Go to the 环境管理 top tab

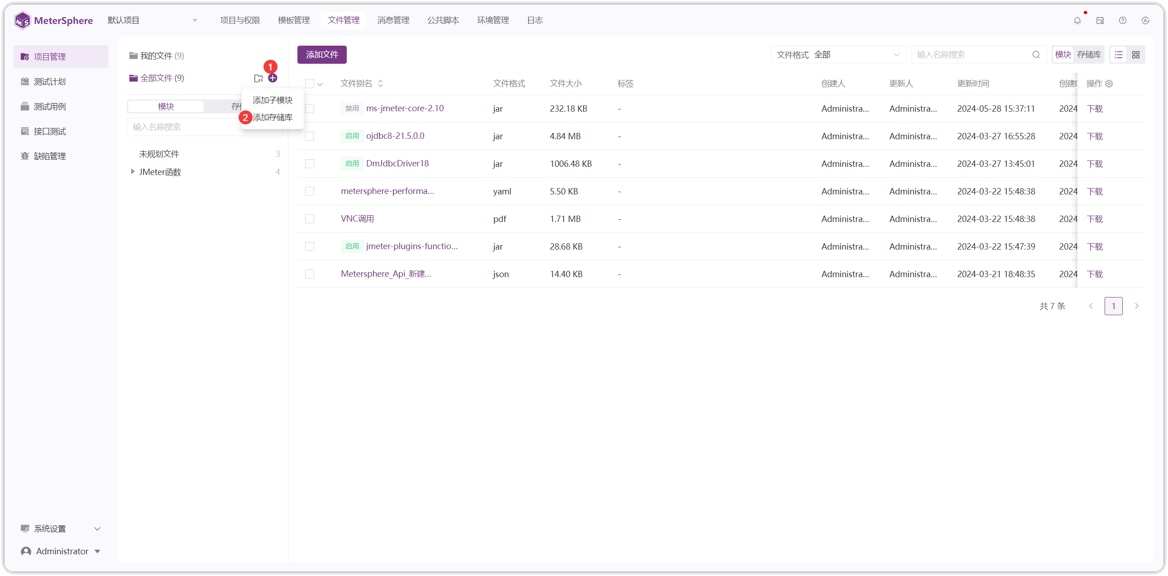(493, 20)
